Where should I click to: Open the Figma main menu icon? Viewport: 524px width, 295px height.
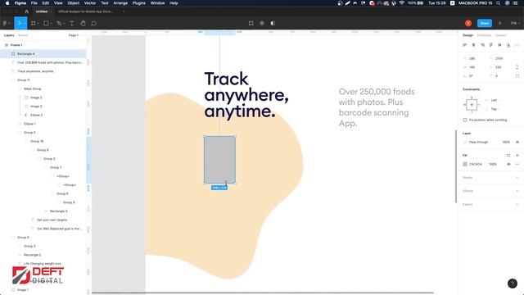(x=5, y=23)
